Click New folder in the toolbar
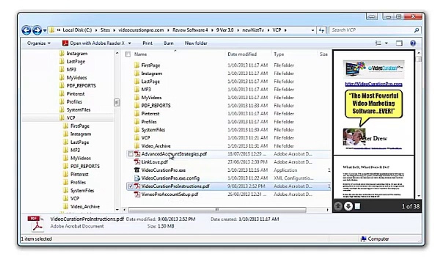 [x=196, y=43]
